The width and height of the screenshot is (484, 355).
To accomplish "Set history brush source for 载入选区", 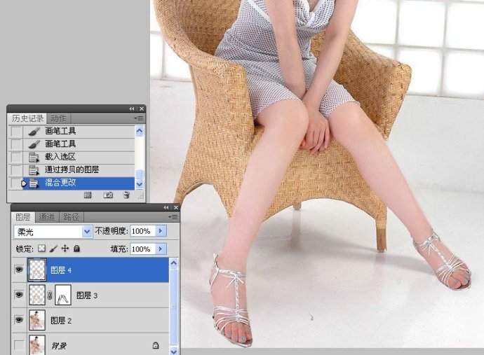I will click(x=15, y=157).
